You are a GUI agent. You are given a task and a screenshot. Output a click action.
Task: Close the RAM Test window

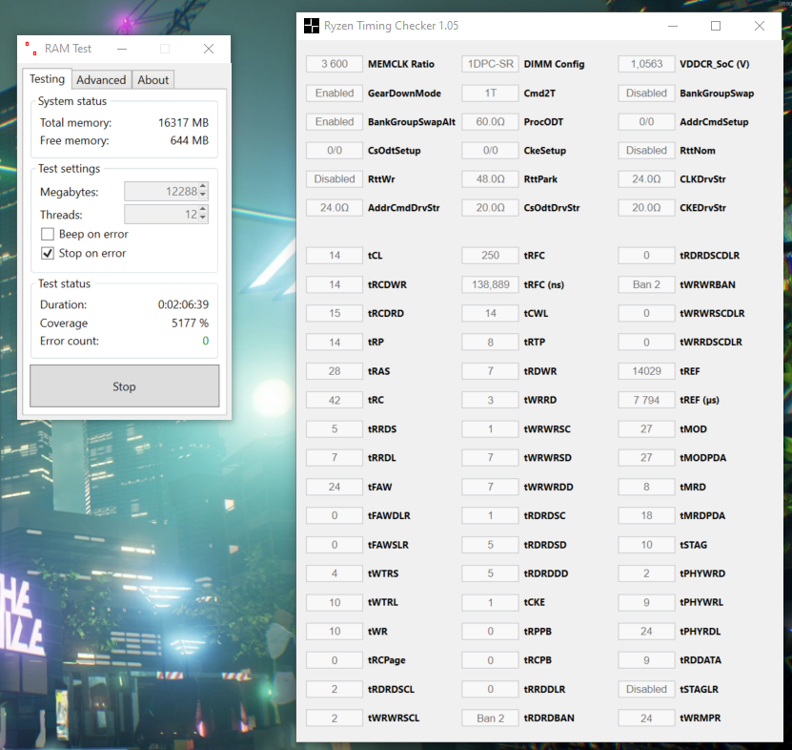pyautogui.click(x=209, y=49)
